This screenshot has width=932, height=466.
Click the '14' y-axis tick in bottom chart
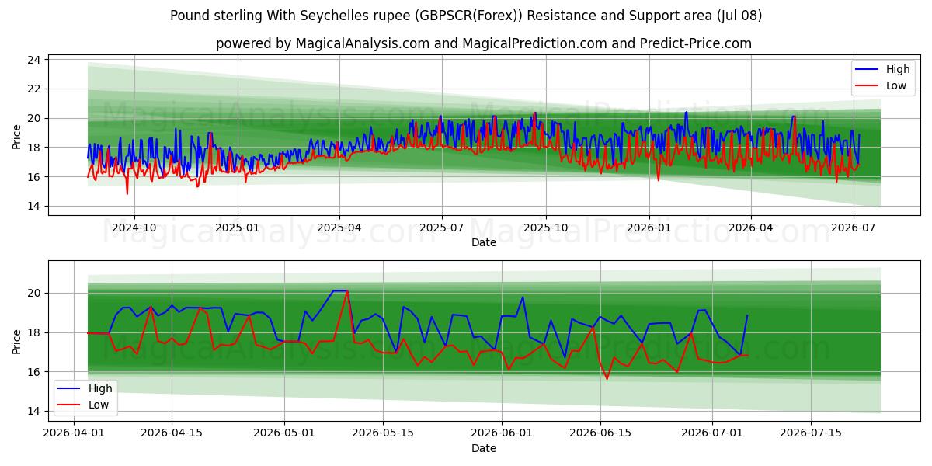(36, 411)
